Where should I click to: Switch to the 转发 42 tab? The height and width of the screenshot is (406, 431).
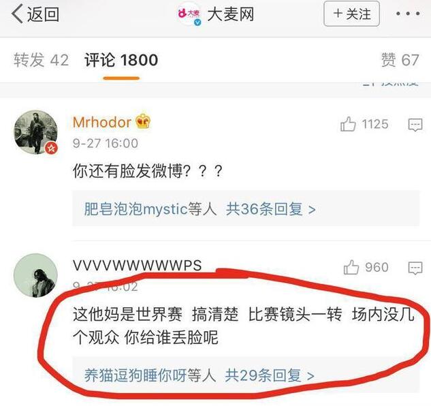(x=42, y=60)
